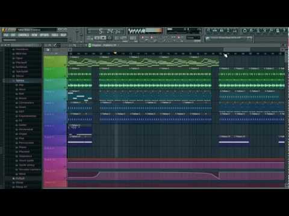
Task: Expand the Pad preset folder
Action: pos(21,138)
